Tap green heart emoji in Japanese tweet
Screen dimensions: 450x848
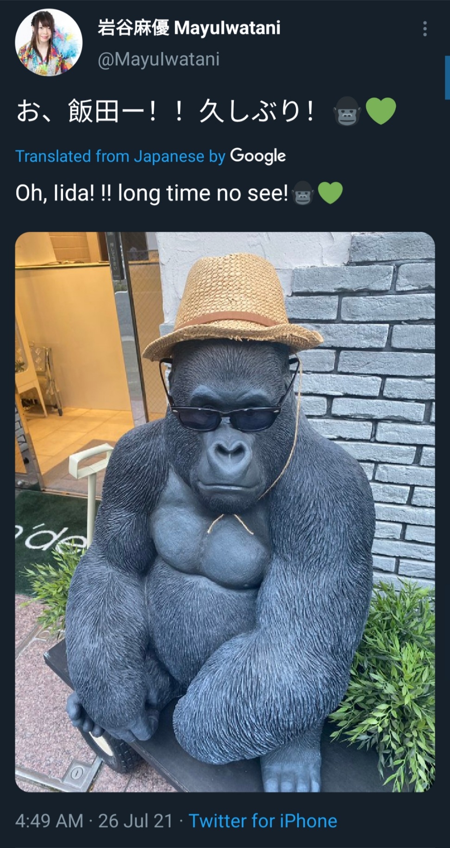[381, 111]
